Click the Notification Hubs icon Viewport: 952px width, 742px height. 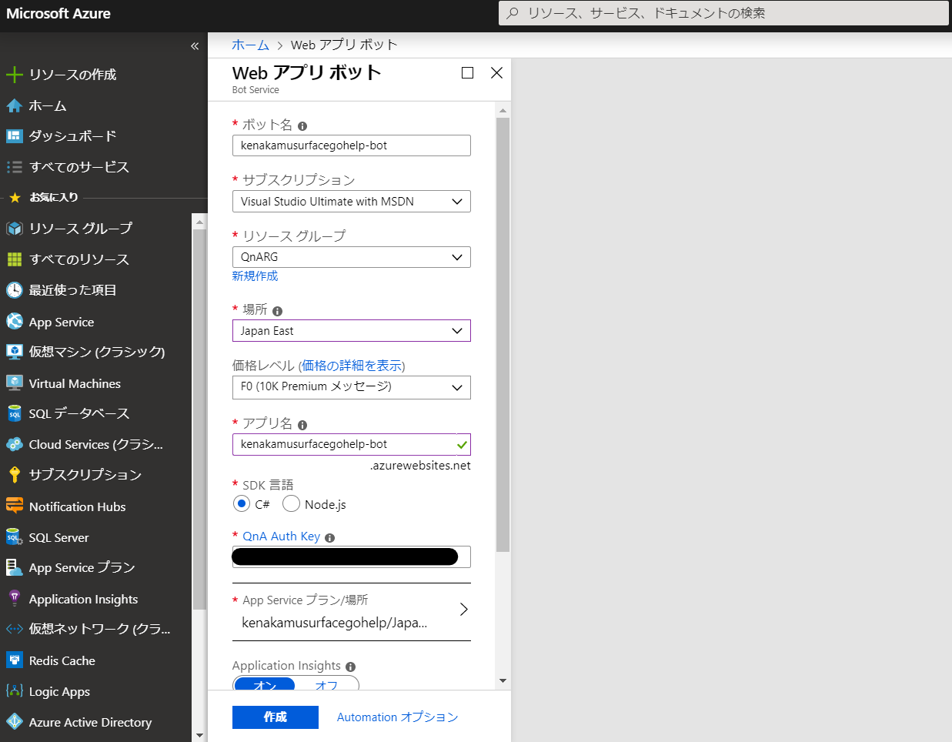click(x=14, y=506)
